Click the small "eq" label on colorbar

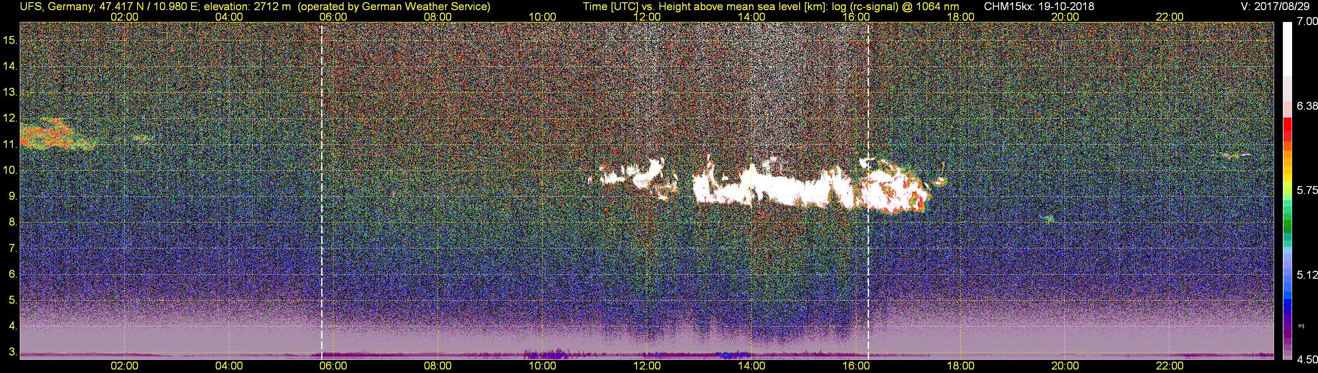1302,326
